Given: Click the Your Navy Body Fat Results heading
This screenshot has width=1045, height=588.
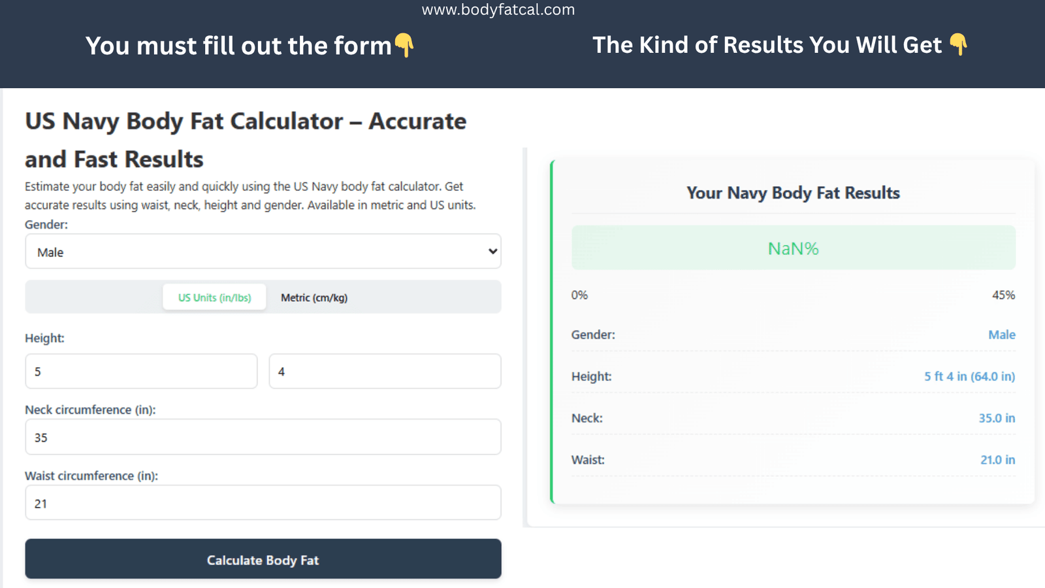Looking at the screenshot, I should pyautogui.click(x=793, y=193).
